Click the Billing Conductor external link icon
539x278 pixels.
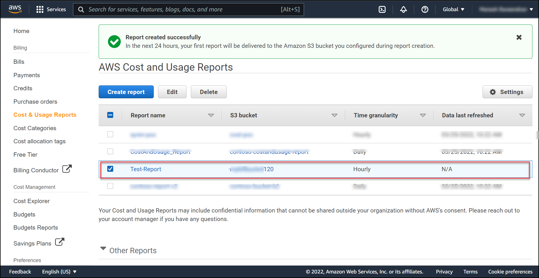point(67,169)
